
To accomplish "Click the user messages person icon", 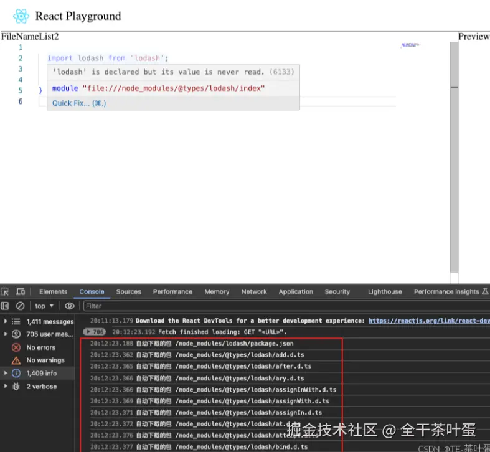I will [16, 334].
